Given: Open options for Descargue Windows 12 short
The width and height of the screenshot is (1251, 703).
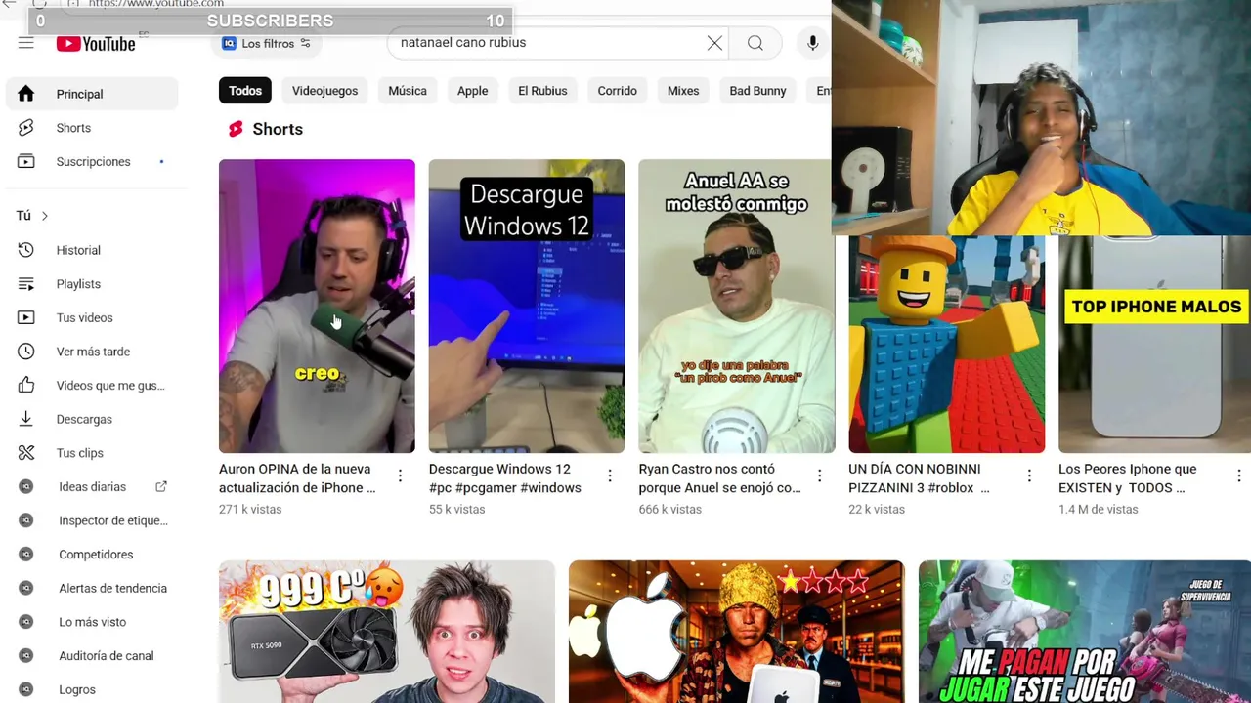Looking at the screenshot, I should pos(610,476).
